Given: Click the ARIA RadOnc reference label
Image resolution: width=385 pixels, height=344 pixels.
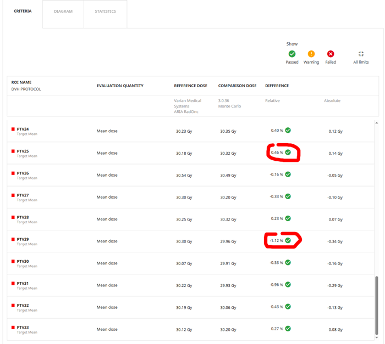Looking at the screenshot, I should coord(186,112).
